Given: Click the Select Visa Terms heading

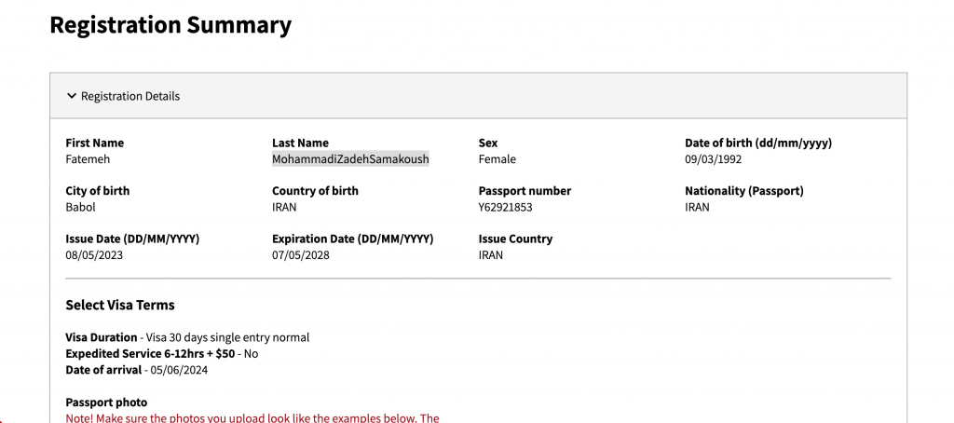Looking at the screenshot, I should point(120,305).
